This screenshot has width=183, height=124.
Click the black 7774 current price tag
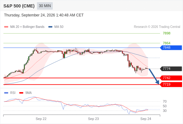pyautogui.click(x=171, y=69)
